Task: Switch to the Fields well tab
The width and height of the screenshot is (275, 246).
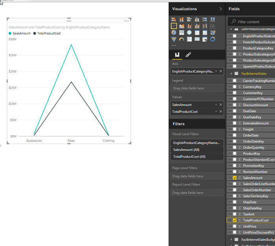Action: [177, 55]
